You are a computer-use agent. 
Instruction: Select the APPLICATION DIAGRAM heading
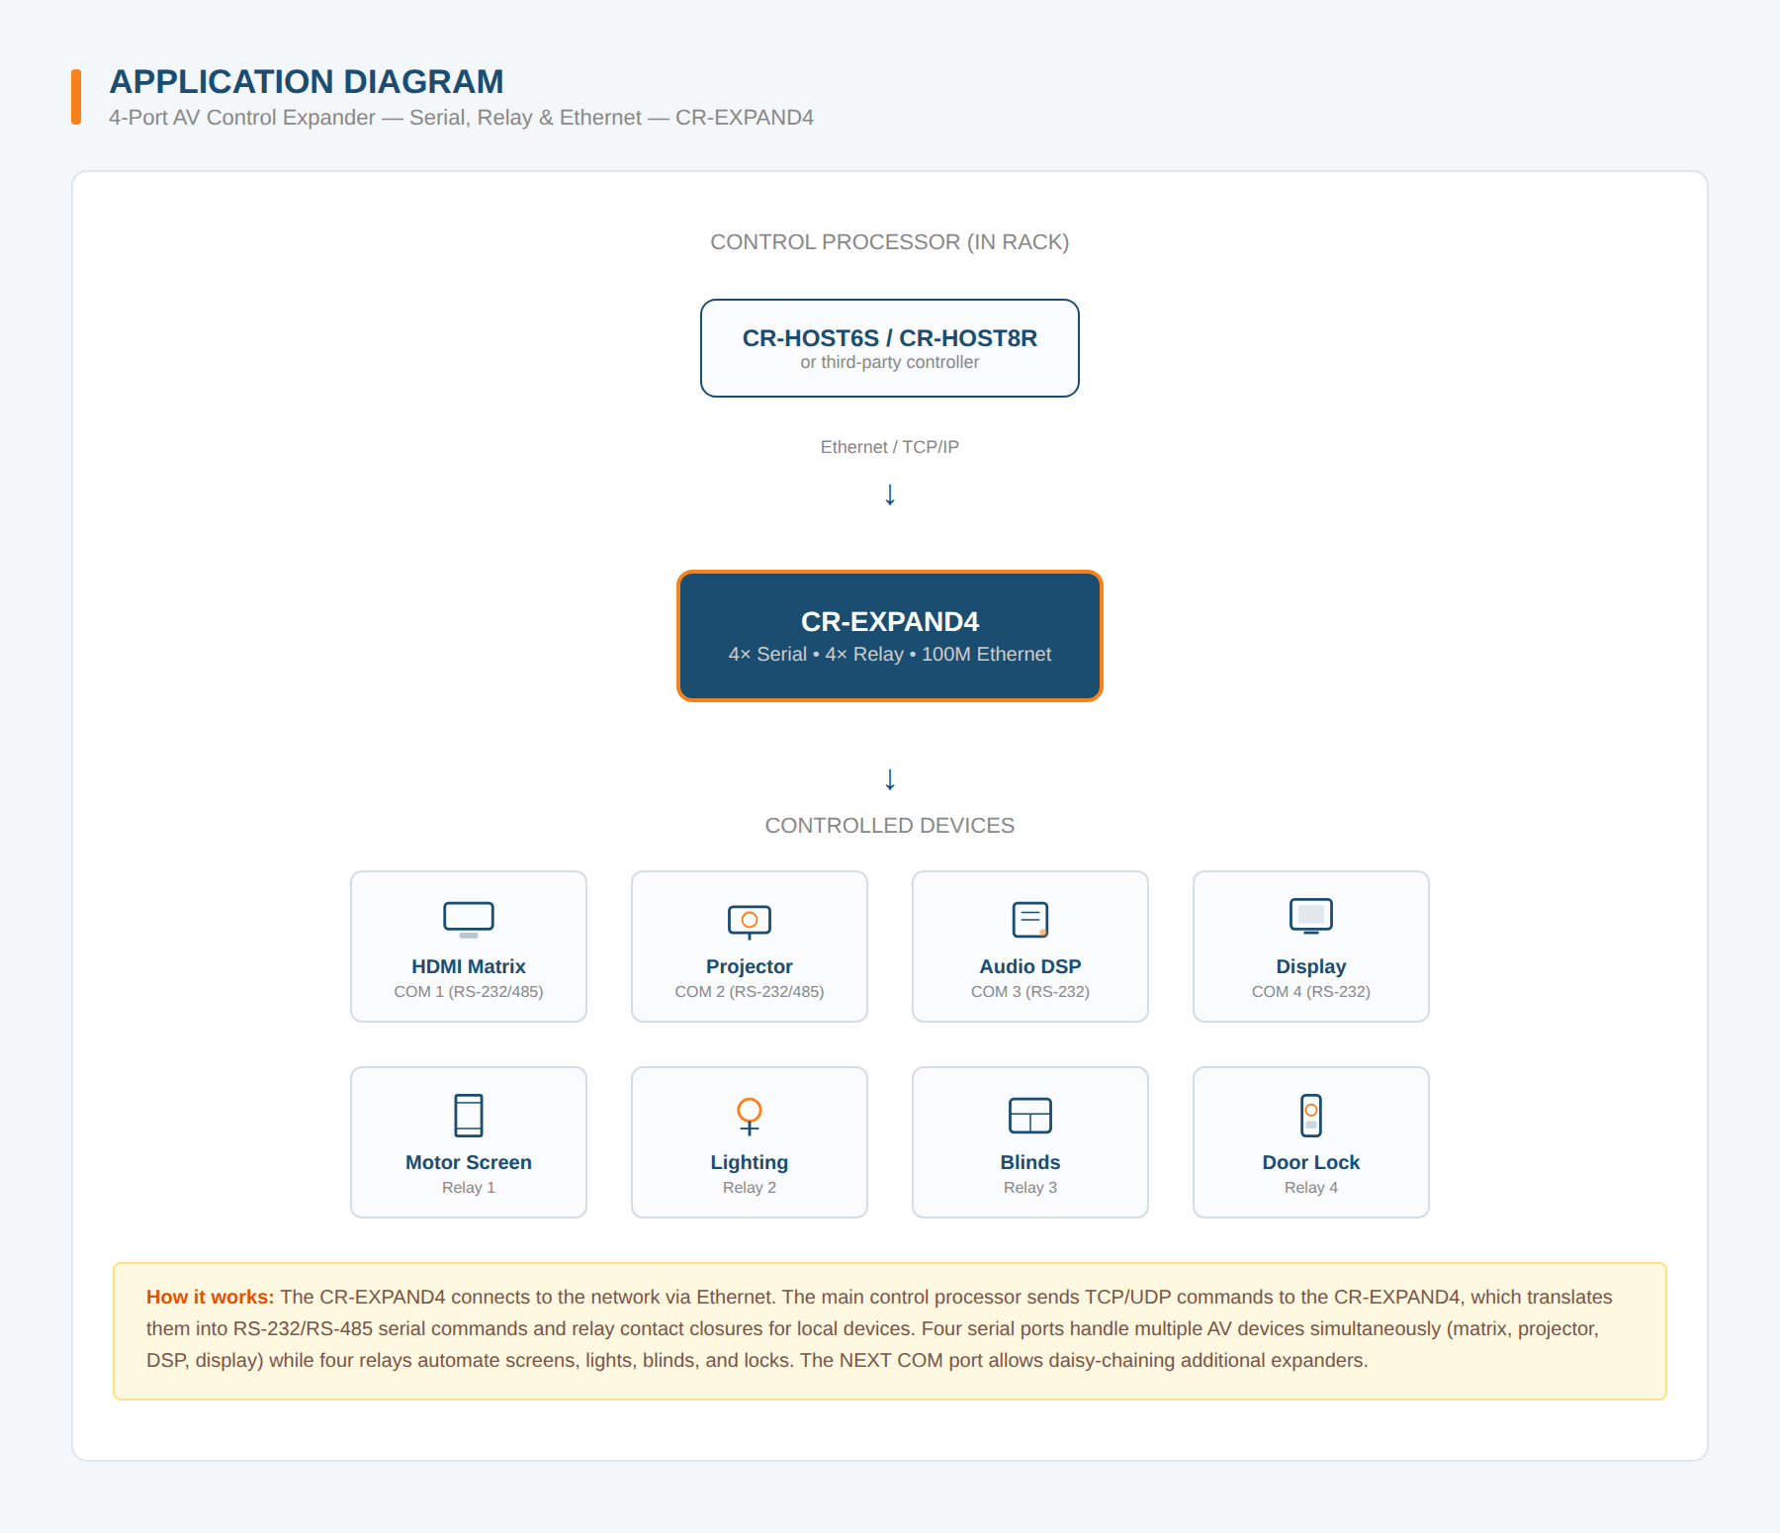tap(306, 82)
